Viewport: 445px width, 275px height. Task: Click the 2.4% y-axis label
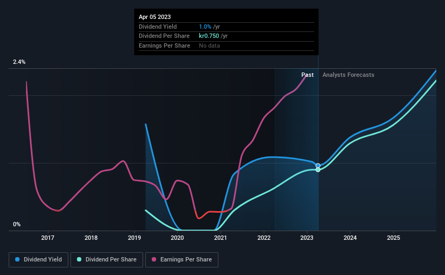coord(19,62)
